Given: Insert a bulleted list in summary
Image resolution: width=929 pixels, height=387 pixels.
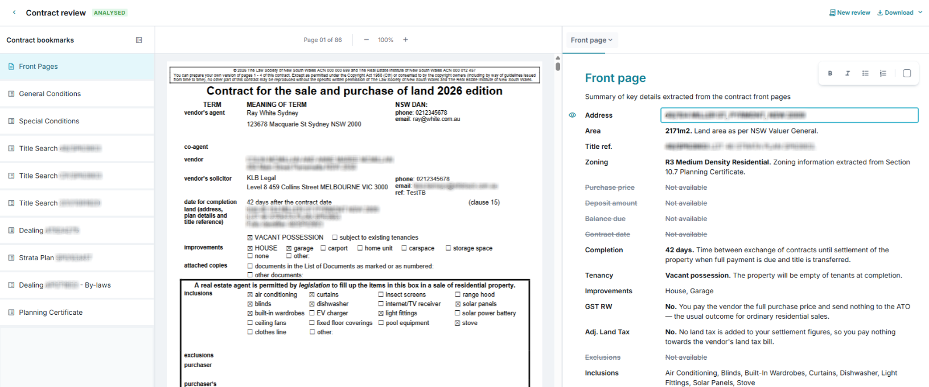Looking at the screenshot, I should point(865,73).
